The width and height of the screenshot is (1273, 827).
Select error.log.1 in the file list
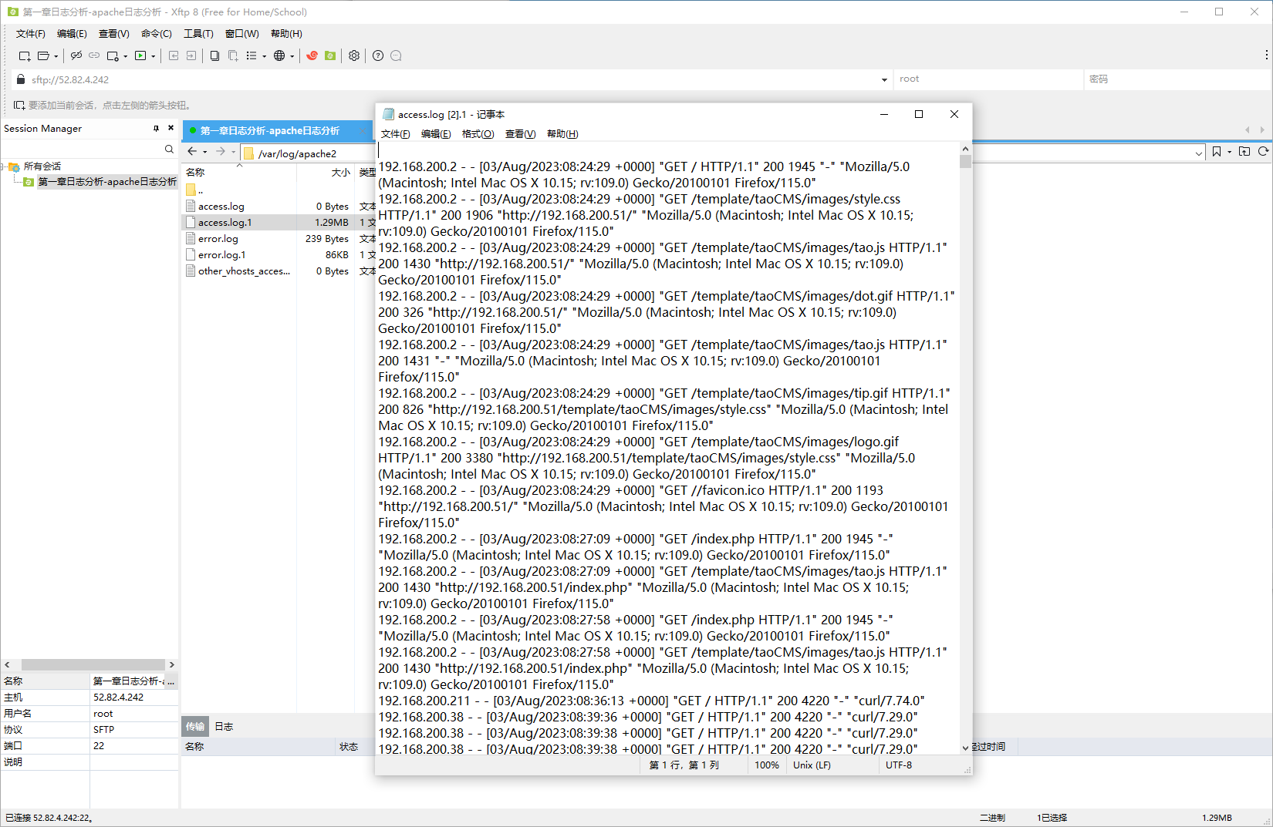click(x=221, y=255)
